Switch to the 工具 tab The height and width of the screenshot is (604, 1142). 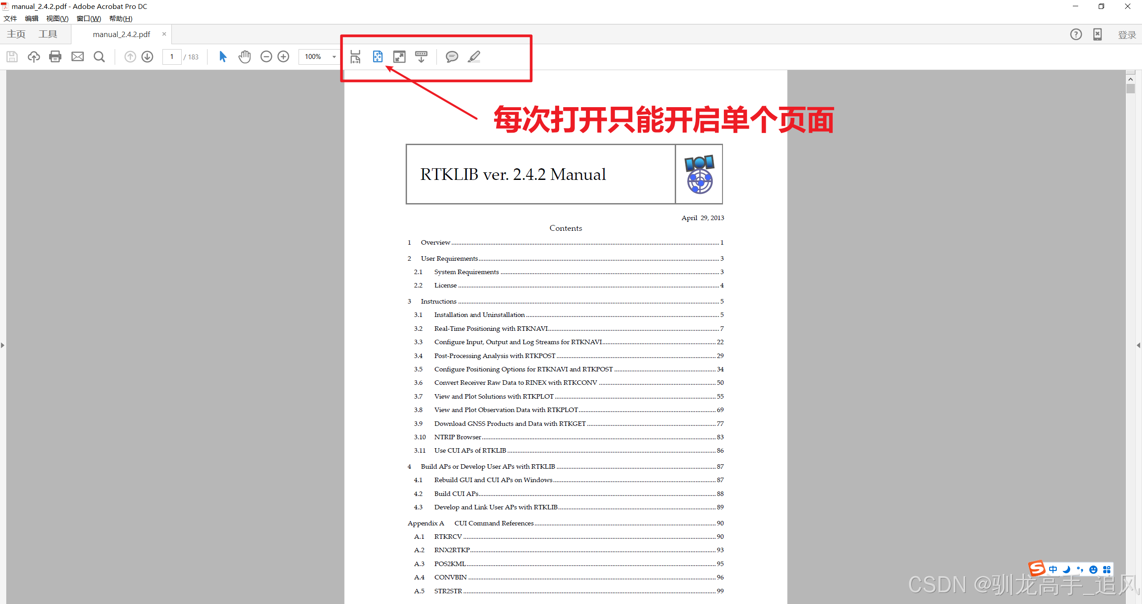coord(48,34)
